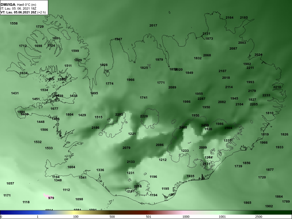Viewport: 292px width, 219px height.
Task: Click the 1826 value off the east coast
Action: coord(284,134)
